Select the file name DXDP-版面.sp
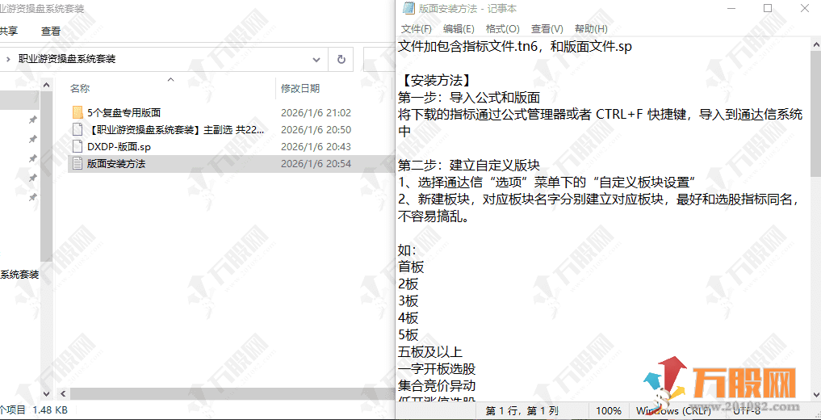The image size is (821, 420). (119, 147)
